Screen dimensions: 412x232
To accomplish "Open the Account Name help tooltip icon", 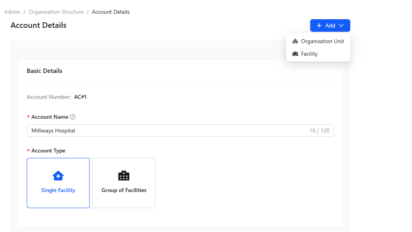I will 73,116.
